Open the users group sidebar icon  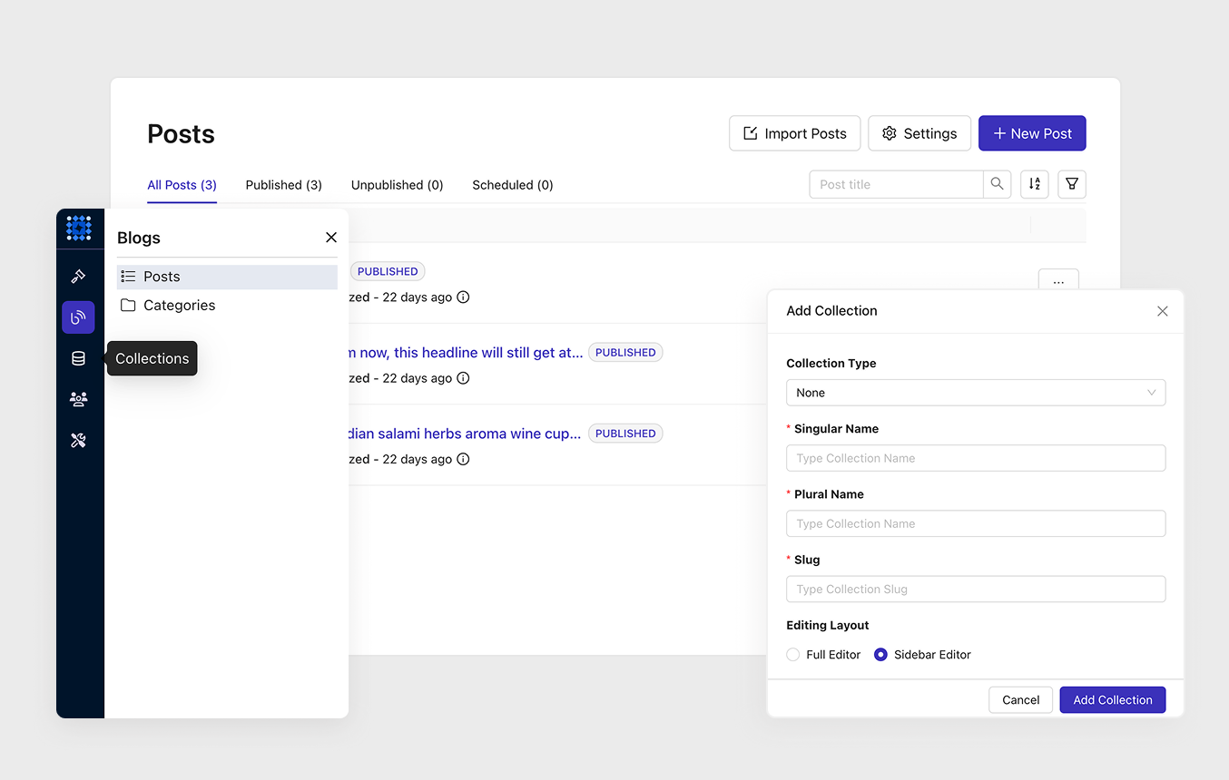coord(78,399)
